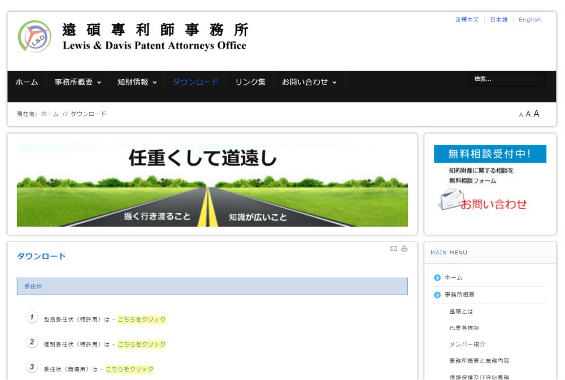The width and height of the screenshot is (565, 380).
Task: Select the largest A font size icon
Action: click(536, 114)
